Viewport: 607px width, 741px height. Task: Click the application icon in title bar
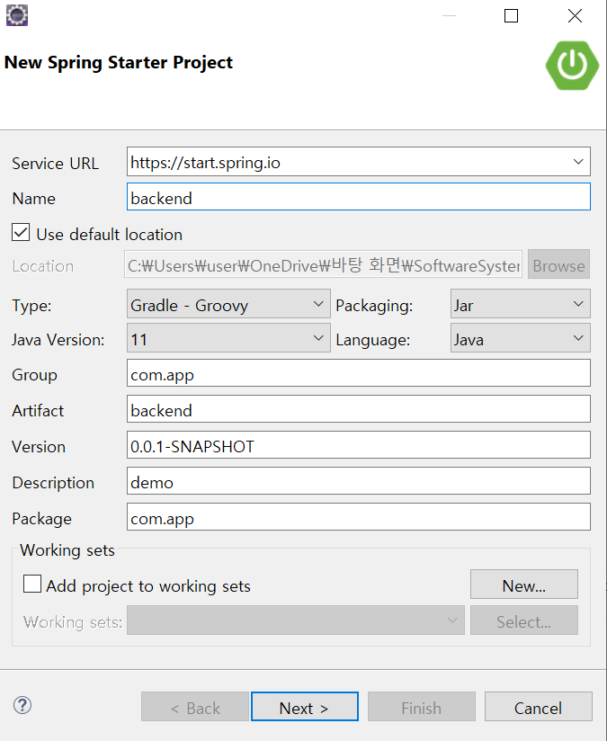tap(17, 15)
